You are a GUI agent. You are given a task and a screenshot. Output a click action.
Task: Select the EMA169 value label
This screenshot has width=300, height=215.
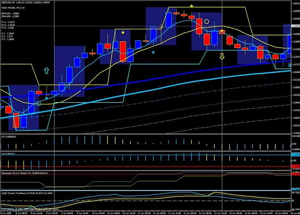point(11,16)
